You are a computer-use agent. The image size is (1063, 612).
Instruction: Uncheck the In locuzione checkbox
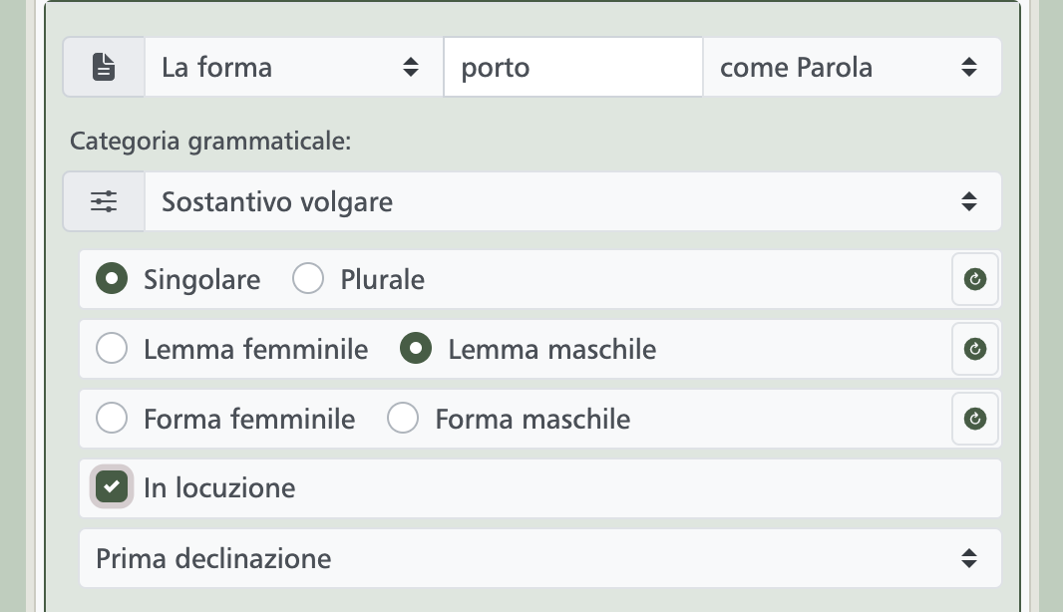(x=112, y=487)
